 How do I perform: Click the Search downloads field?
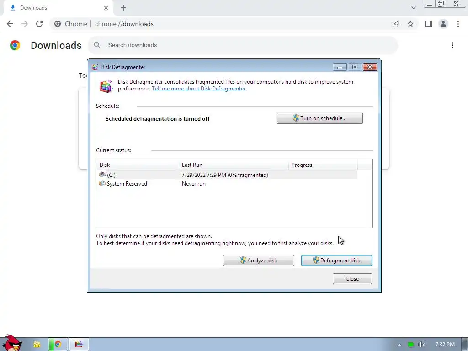point(243,45)
